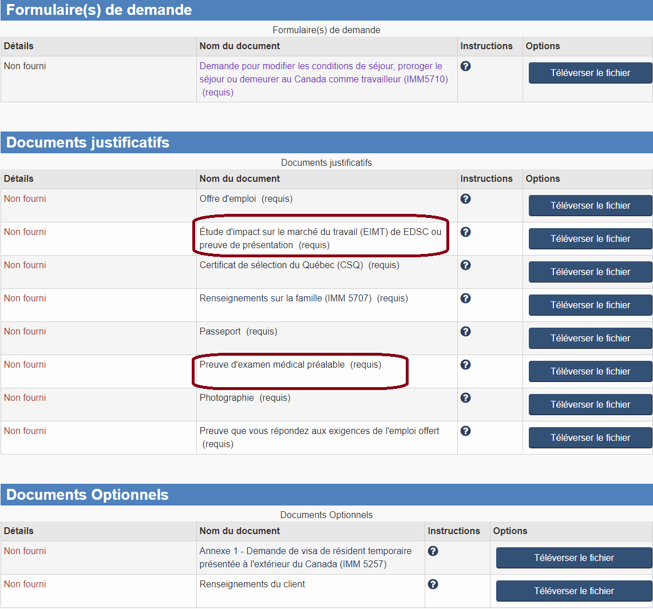The width and height of the screenshot is (653, 609).
Task: Select 'Preuve d'examen médical préalable' text
Action: coord(272,365)
